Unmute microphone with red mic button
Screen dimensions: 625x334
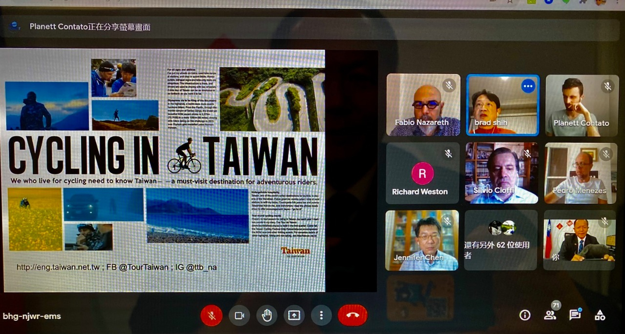tap(211, 315)
